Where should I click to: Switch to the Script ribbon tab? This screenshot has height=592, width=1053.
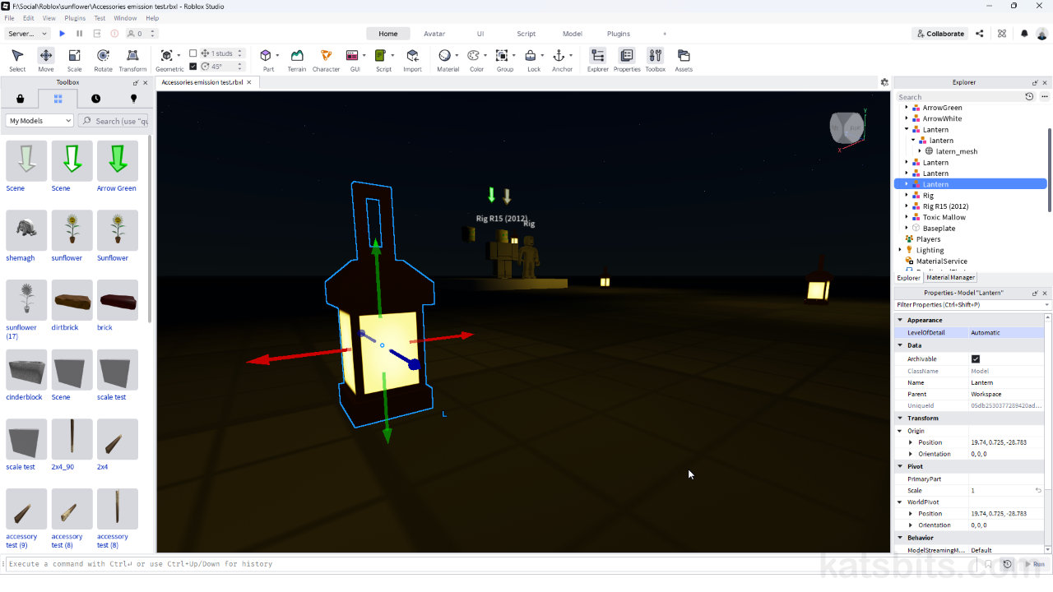526,34
